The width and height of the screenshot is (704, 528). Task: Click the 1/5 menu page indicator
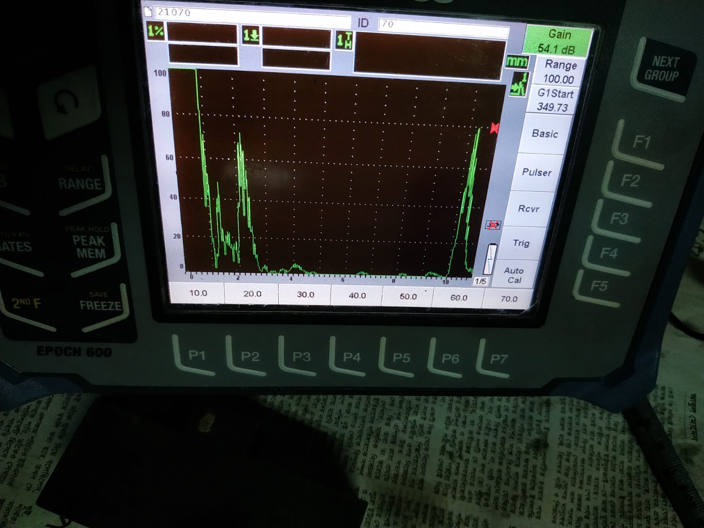(x=480, y=281)
